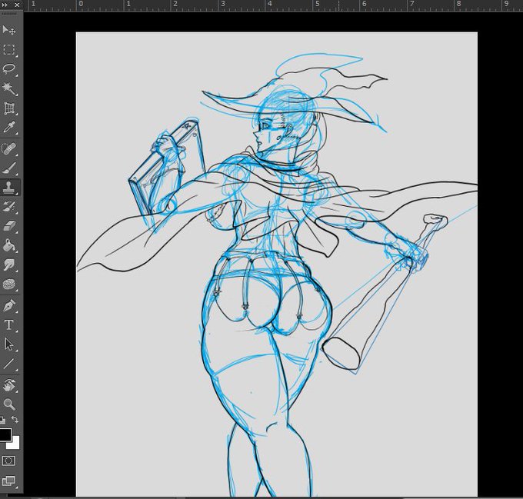The width and height of the screenshot is (523, 499).
Task: Select the Paint Bucket tool
Action: [x=9, y=246]
